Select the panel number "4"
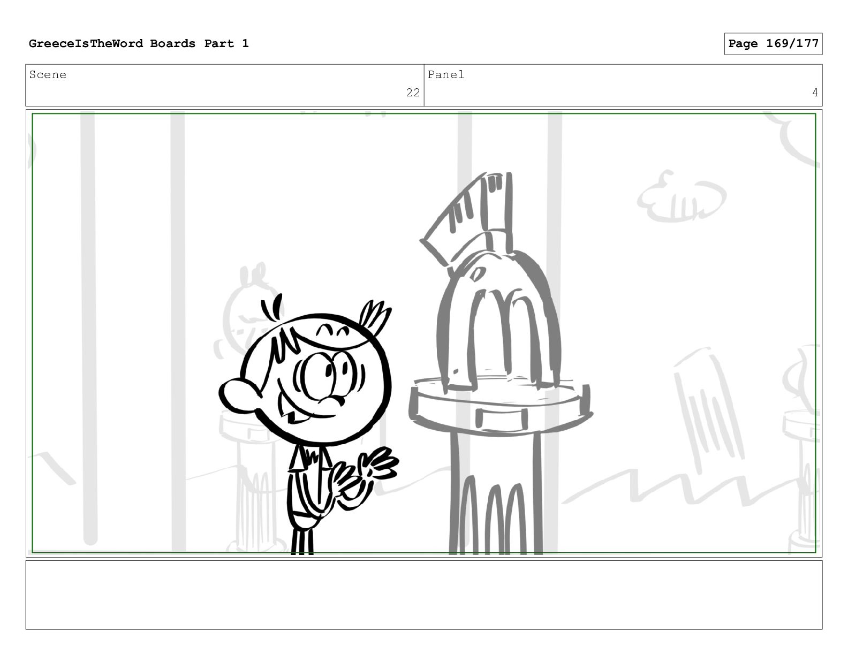The height and width of the screenshot is (655, 848). (x=815, y=93)
